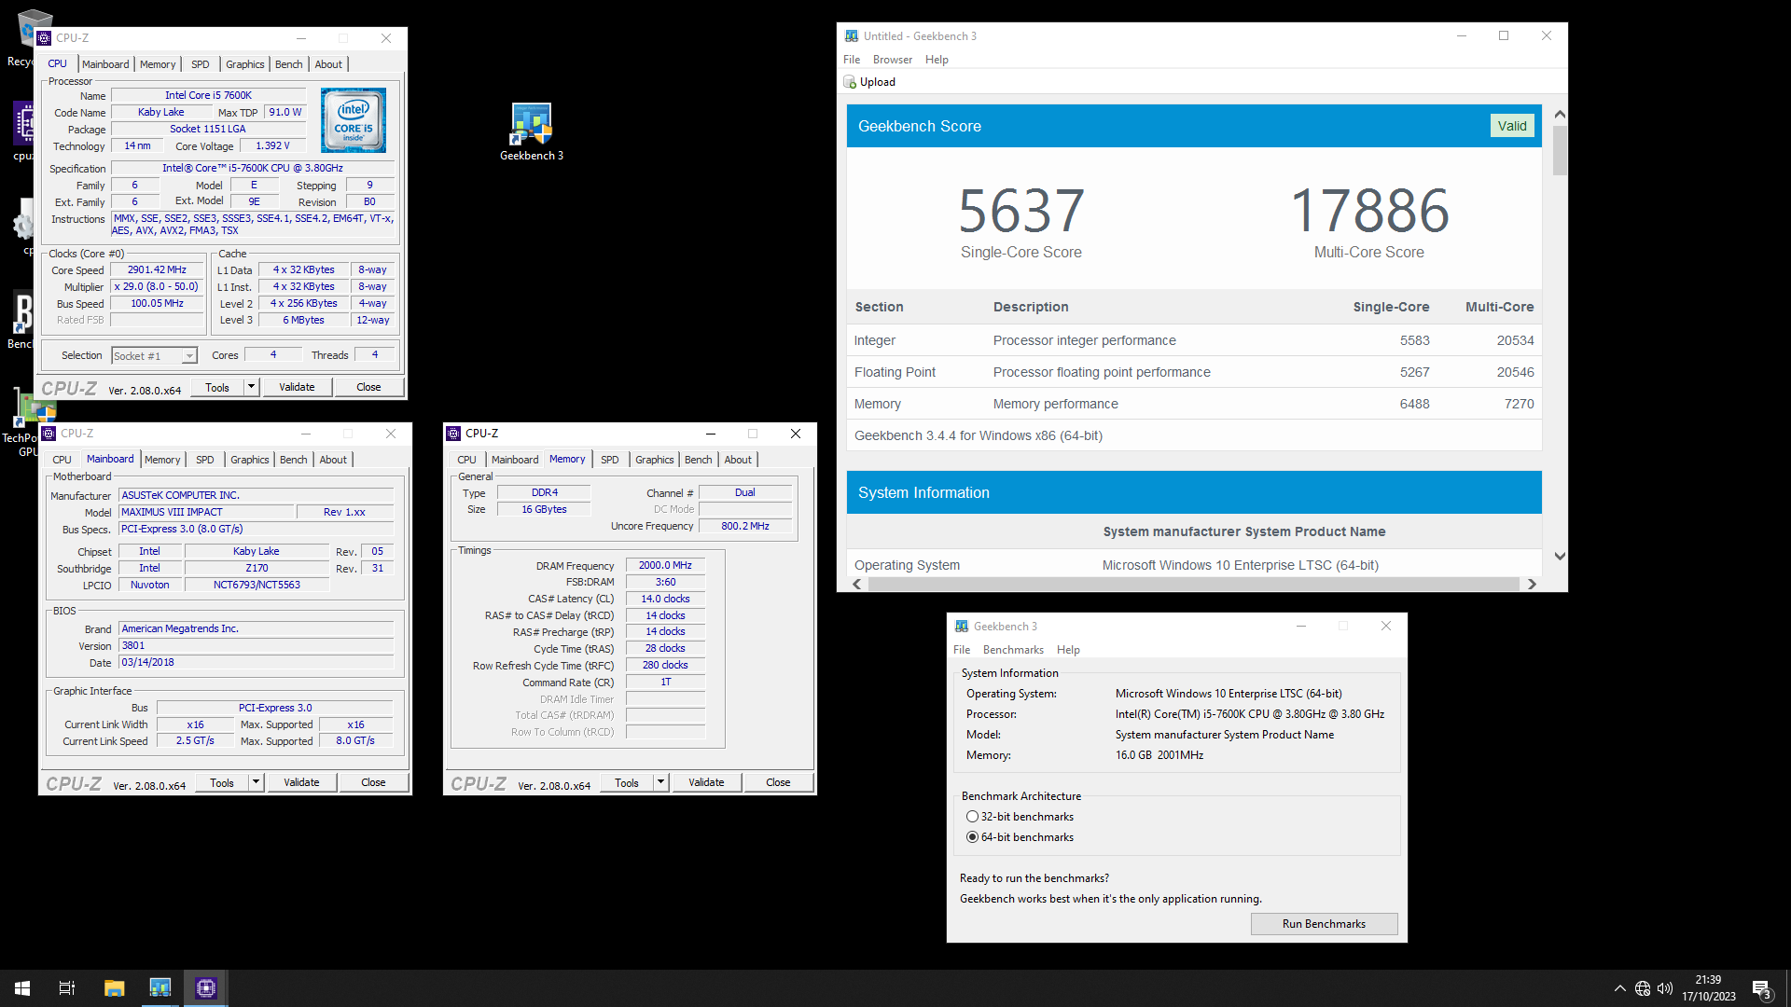1791x1007 pixels.
Task: Open the Geekbench 3 desktop shortcut
Action: click(x=532, y=131)
